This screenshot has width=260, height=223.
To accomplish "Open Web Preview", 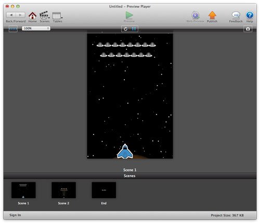I will [196, 16].
